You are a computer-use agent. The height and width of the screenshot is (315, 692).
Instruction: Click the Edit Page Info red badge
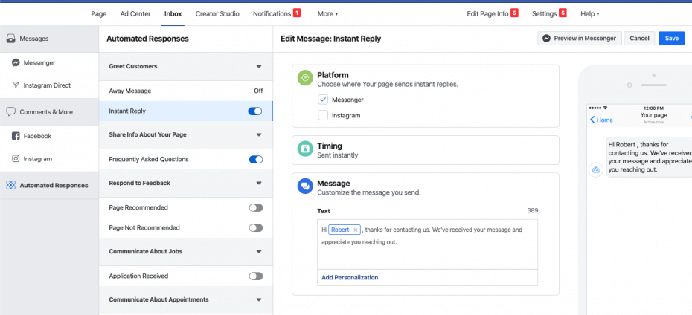[514, 13]
